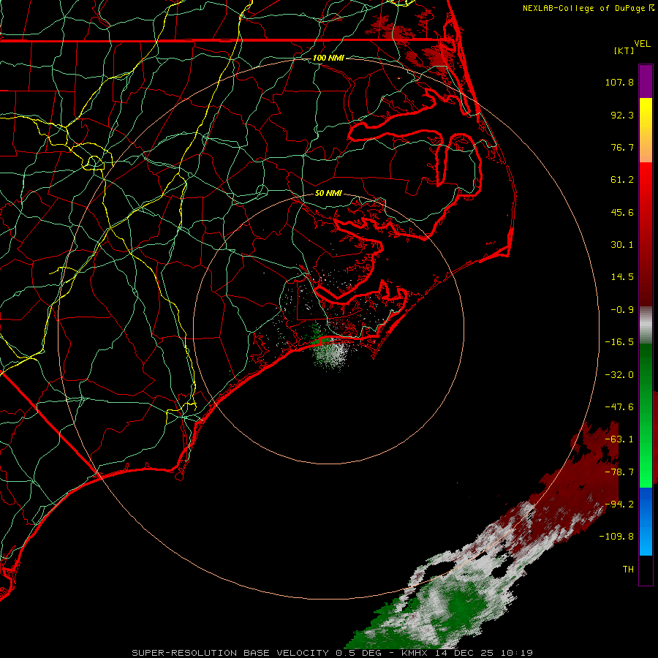658x658 pixels.
Task: Click the white clutter cluster near radar site
Action: pyautogui.click(x=331, y=352)
